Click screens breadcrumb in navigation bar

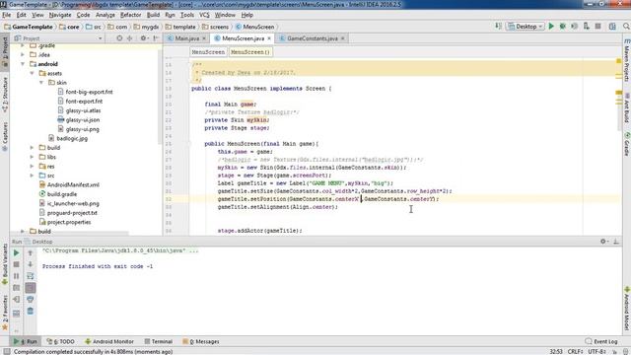215,27
